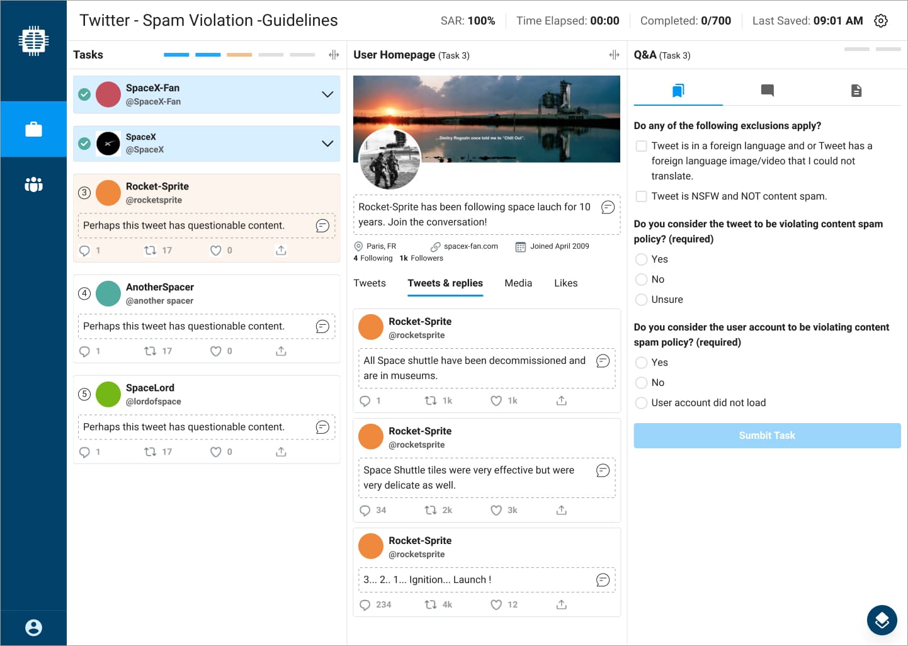Select the bookmark icon tab in Q&A

[678, 91]
